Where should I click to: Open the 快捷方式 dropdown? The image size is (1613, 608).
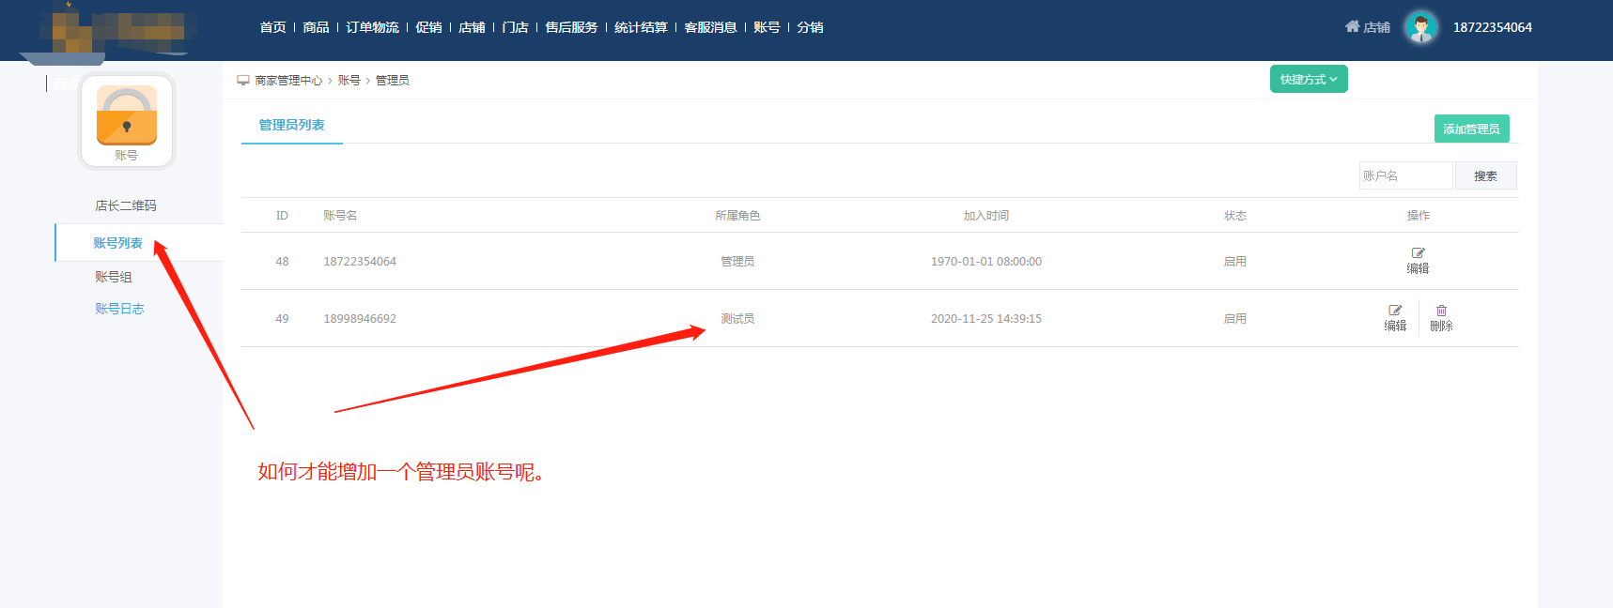coord(1308,80)
